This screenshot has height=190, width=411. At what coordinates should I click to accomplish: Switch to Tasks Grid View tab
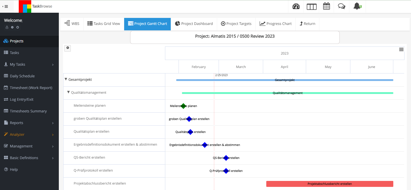tap(104, 24)
